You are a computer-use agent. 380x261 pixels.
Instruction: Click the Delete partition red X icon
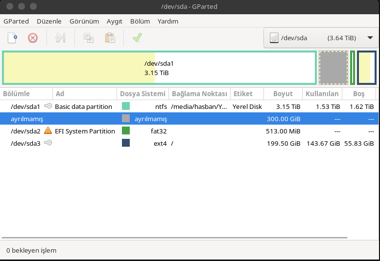[x=33, y=38]
